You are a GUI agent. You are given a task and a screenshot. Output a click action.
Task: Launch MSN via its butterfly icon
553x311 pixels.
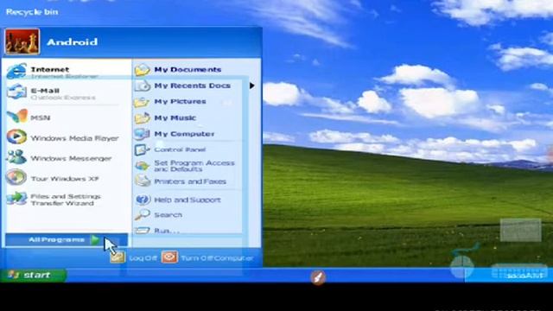tap(17, 117)
